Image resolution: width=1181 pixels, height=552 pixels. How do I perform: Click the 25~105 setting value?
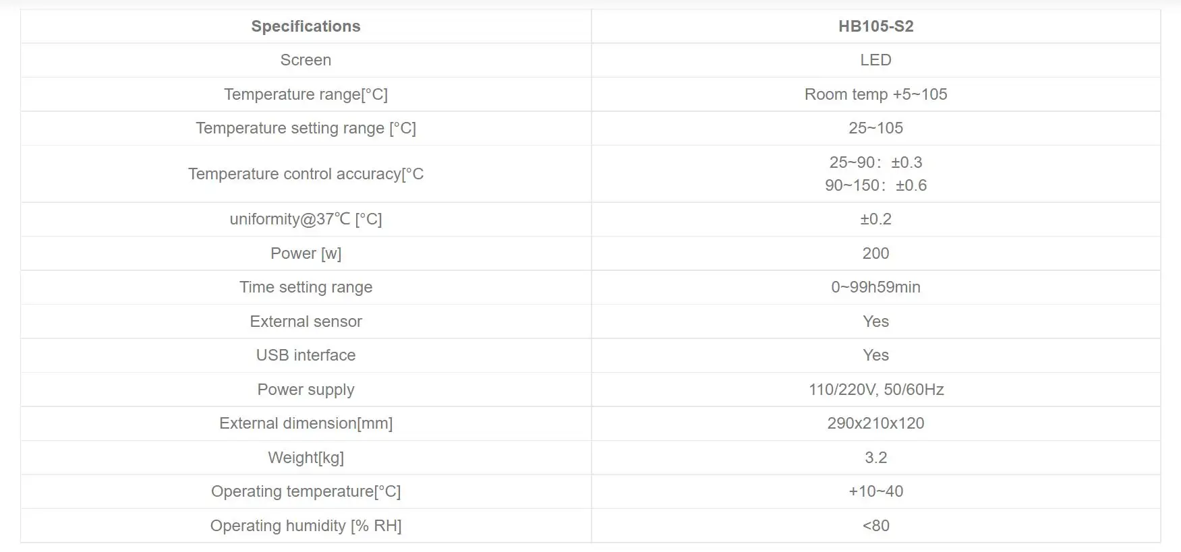coord(875,128)
